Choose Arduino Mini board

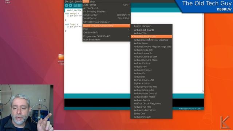coord(151,67)
